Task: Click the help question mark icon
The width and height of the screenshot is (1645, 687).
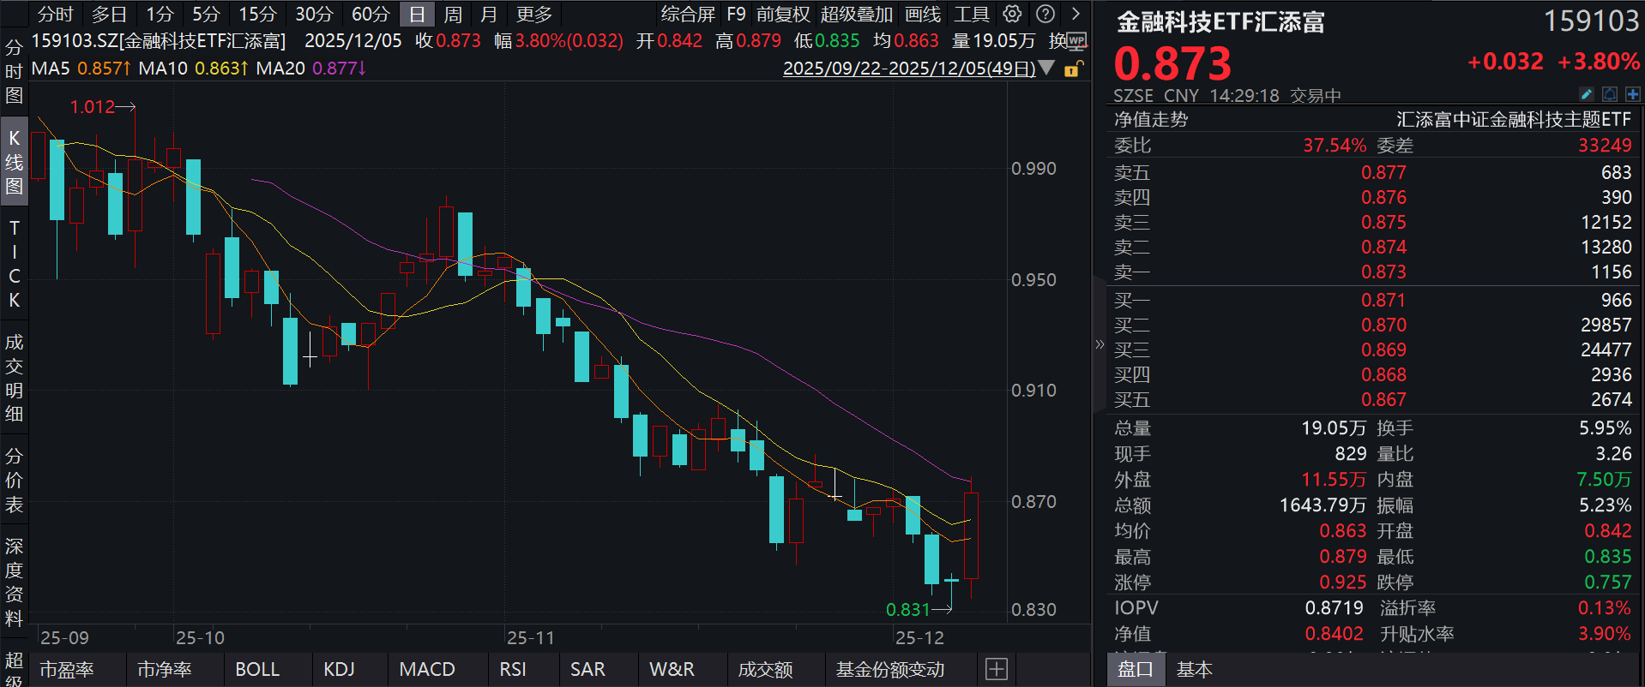Action: click(x=1045, y=14)
